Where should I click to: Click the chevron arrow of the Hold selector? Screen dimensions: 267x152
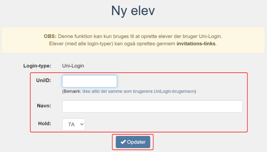click(x=82, y=124)
